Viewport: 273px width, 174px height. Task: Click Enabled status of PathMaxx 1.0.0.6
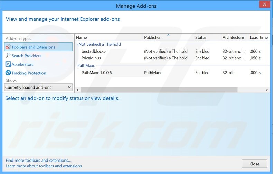[202, 73]
